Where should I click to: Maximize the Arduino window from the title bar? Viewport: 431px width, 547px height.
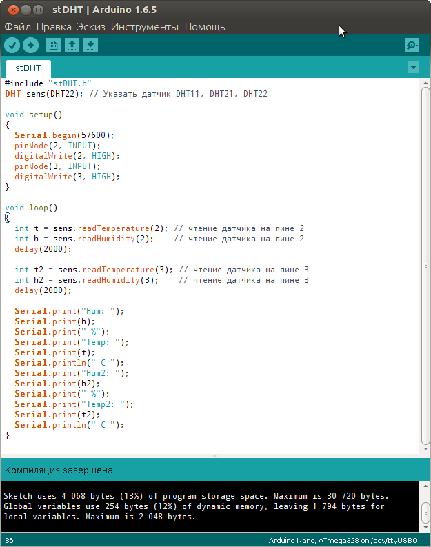tap(38, 10)
